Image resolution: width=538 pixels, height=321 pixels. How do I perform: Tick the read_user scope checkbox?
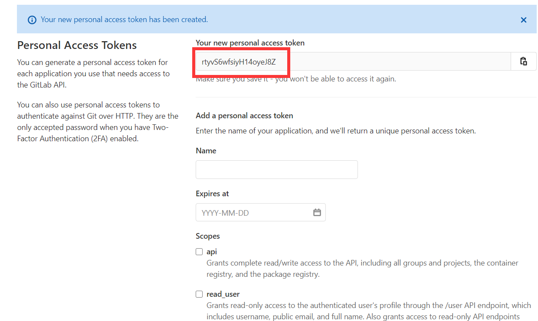199,294
